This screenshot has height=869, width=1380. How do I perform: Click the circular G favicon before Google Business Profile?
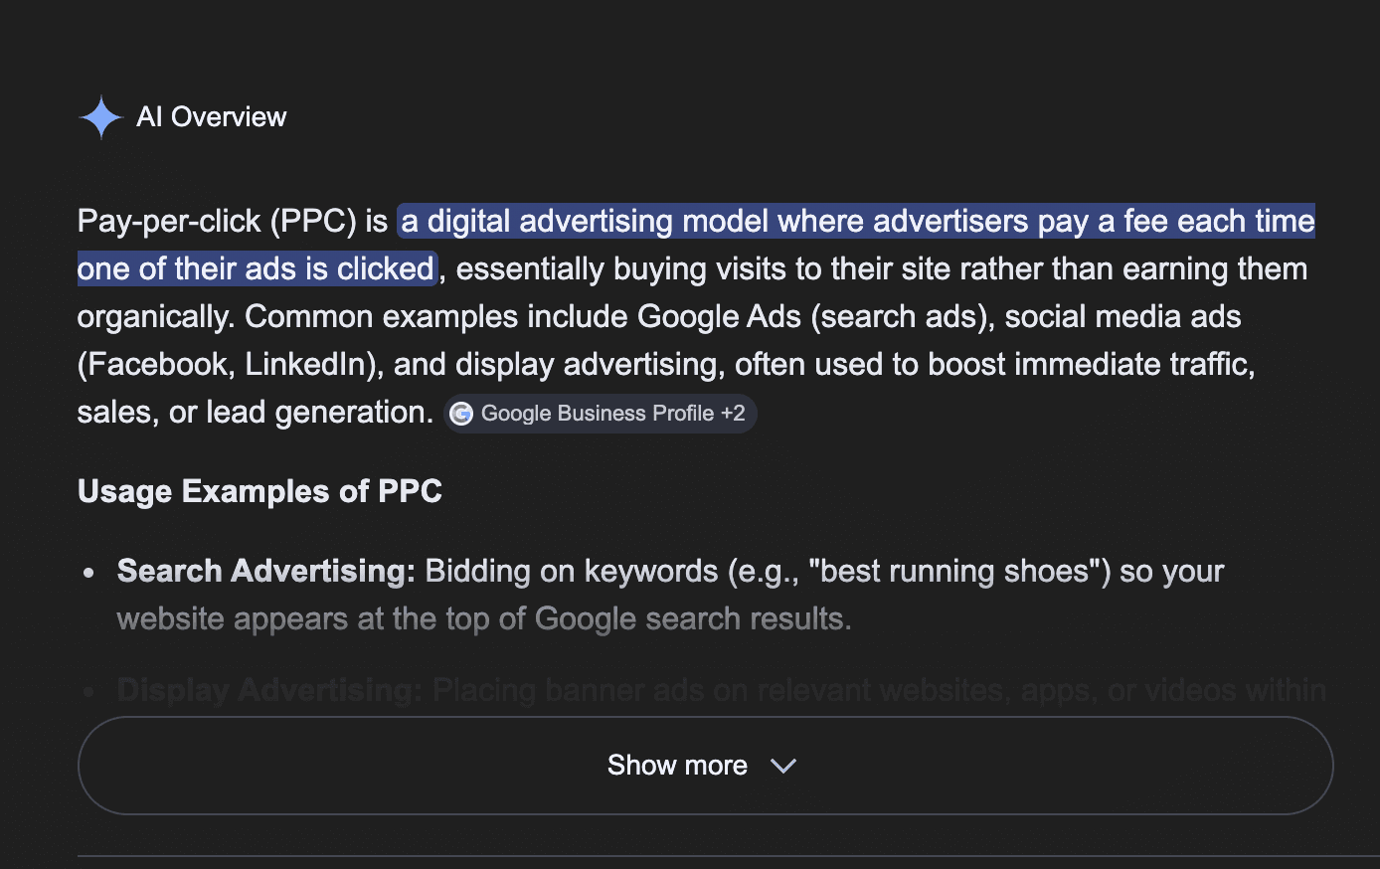[x=461, y=414]
